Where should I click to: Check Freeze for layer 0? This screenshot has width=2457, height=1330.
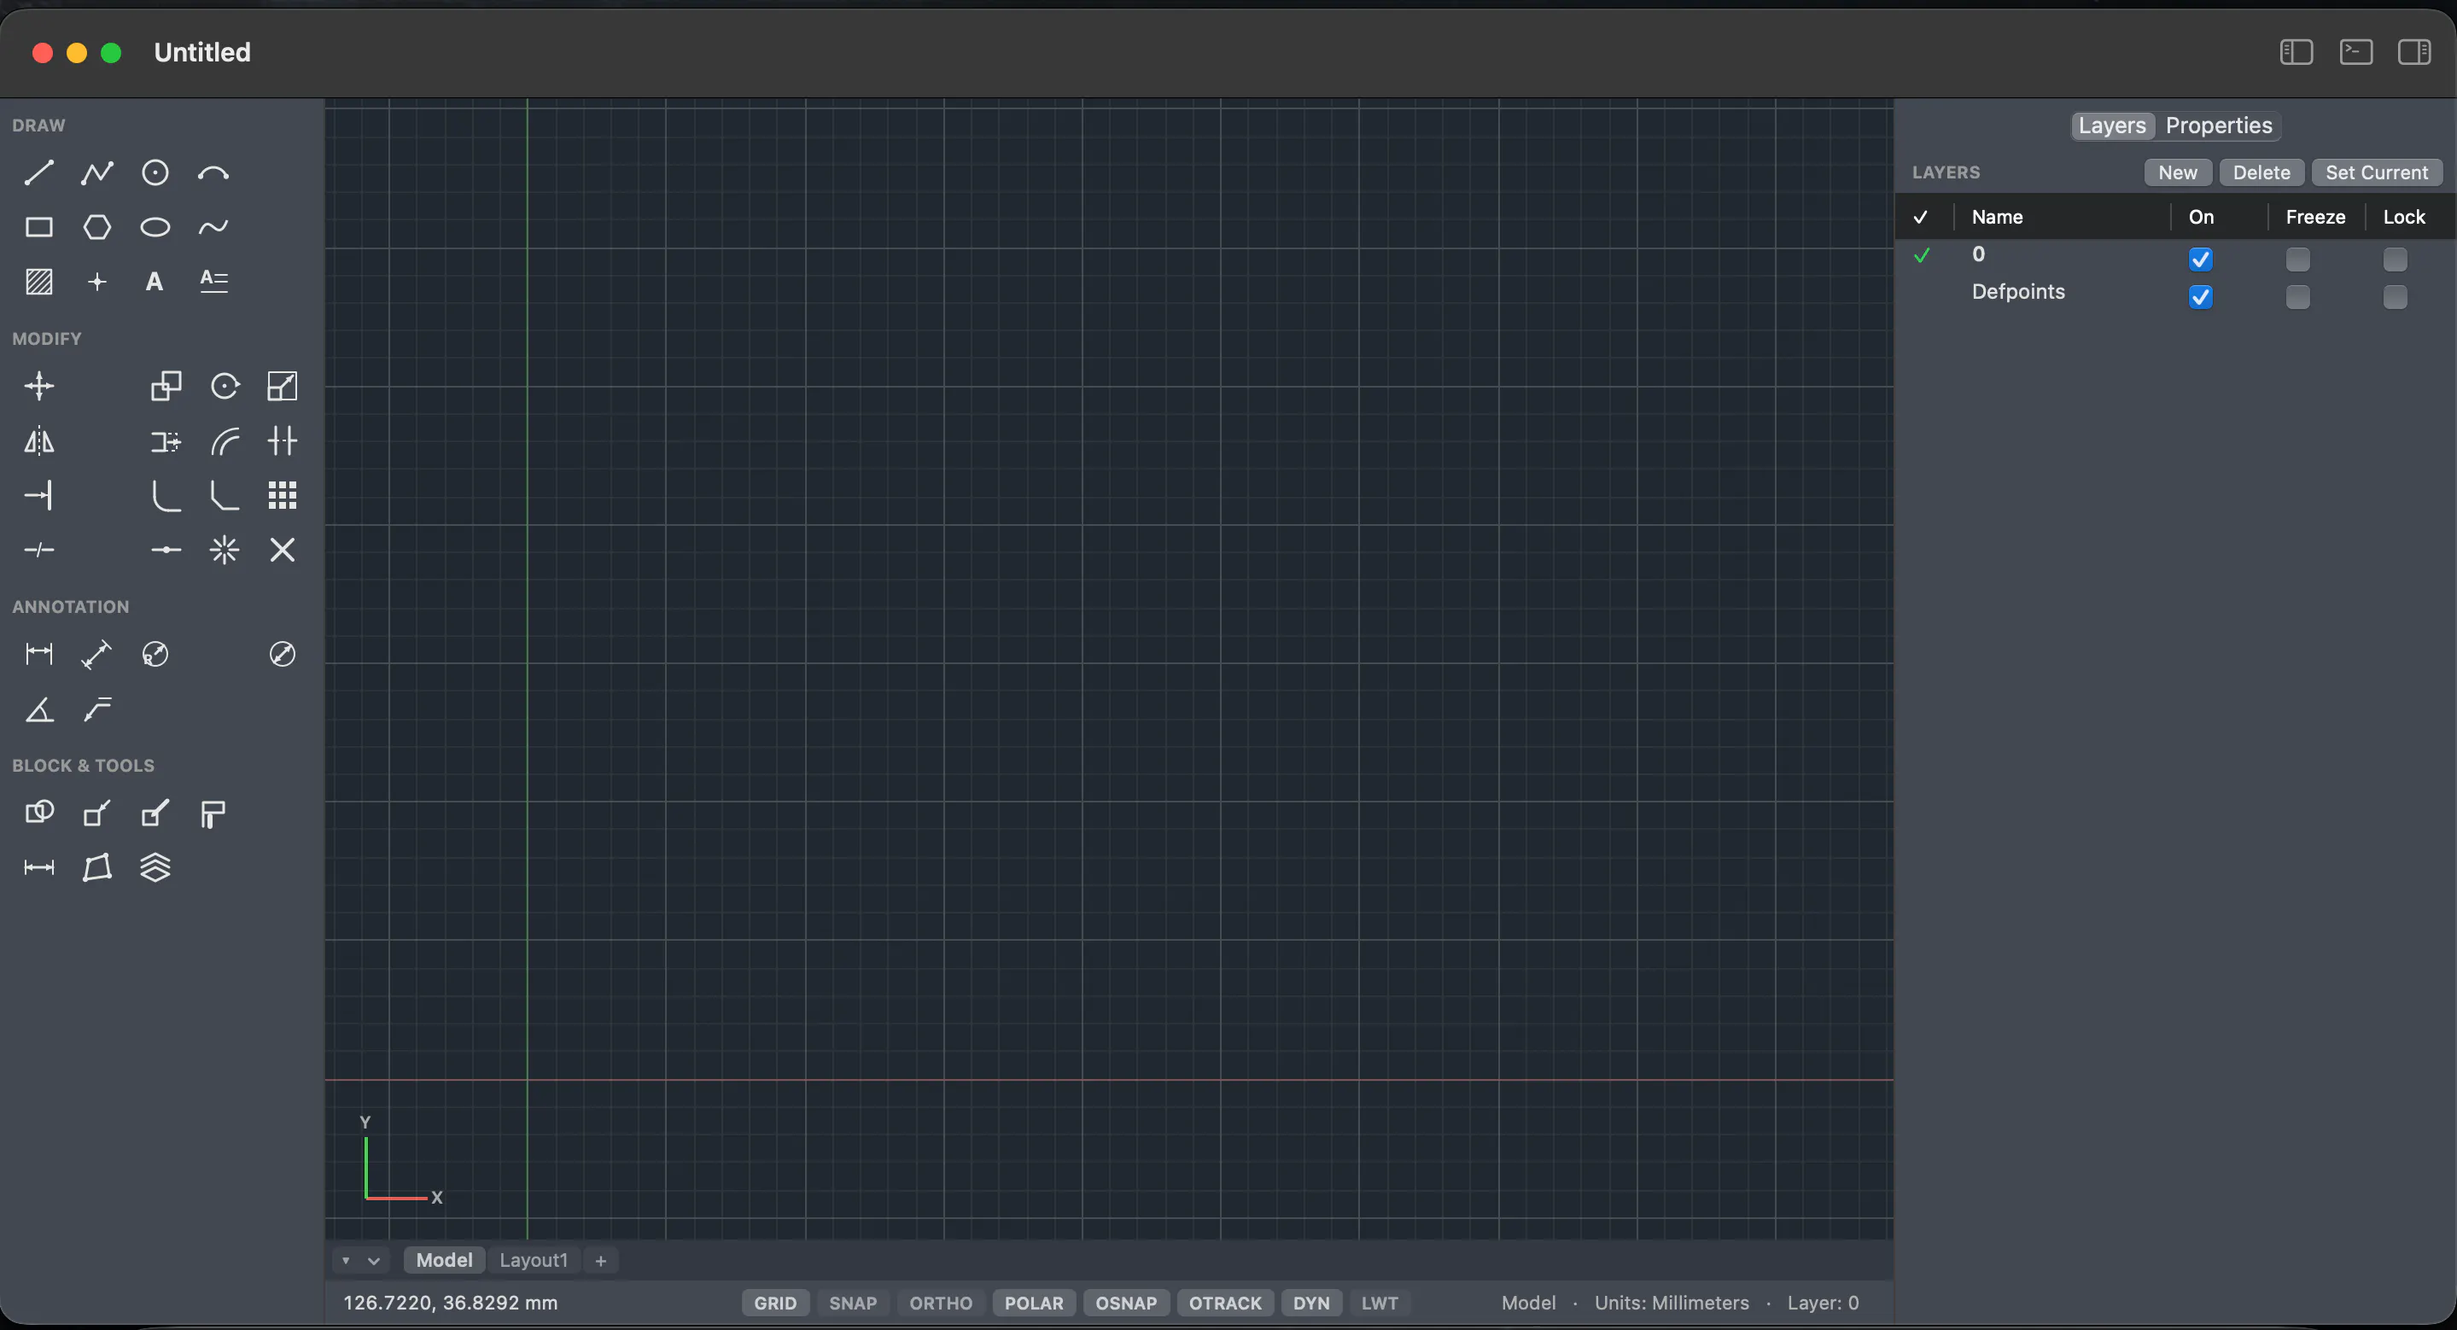coord(2297,260)
